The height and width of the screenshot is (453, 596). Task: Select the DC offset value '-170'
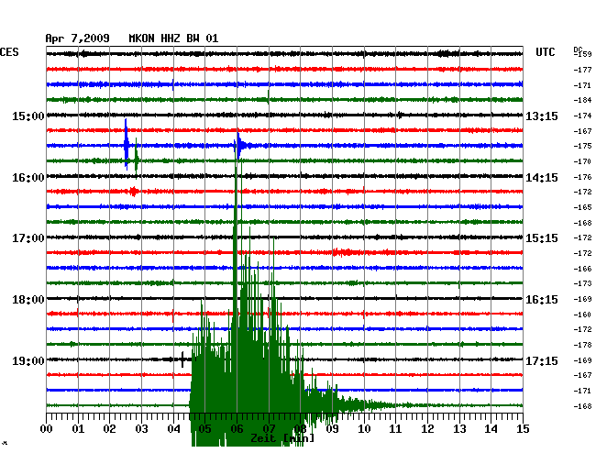582,161
